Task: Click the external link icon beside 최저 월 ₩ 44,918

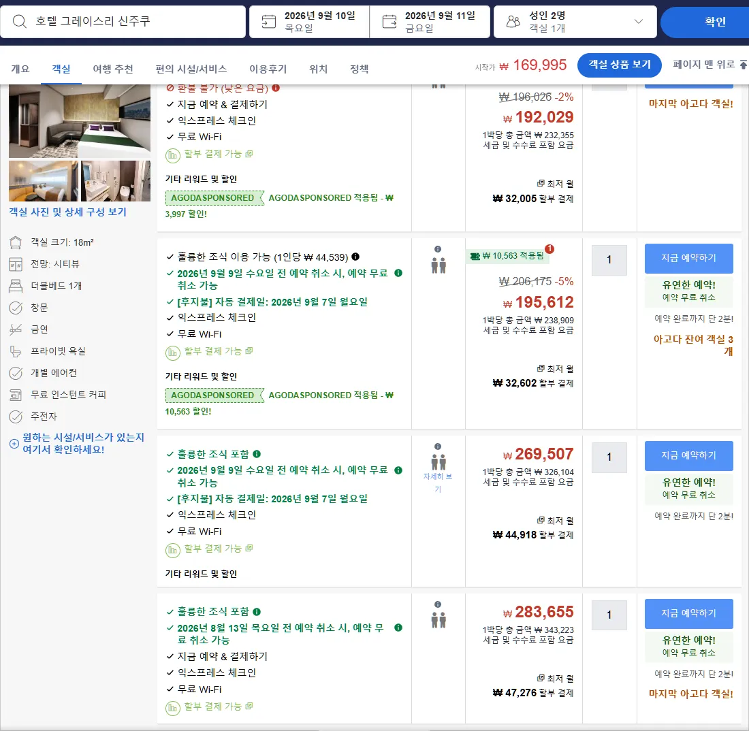Action: point(541,521)
